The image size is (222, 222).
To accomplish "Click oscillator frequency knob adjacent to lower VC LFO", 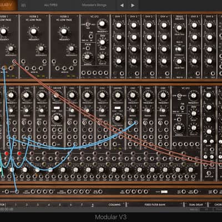I will tap(163, 95).
